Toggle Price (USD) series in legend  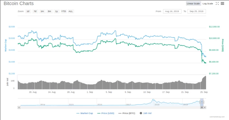coord(105,113)
